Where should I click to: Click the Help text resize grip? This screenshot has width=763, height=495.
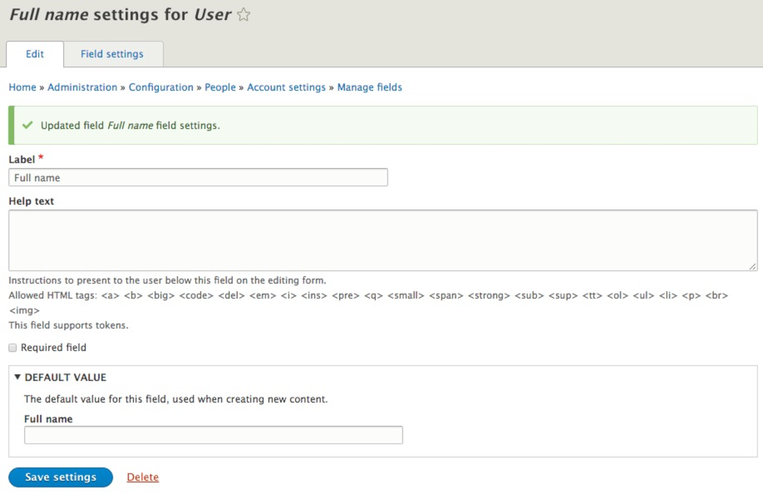pos(752,266)
